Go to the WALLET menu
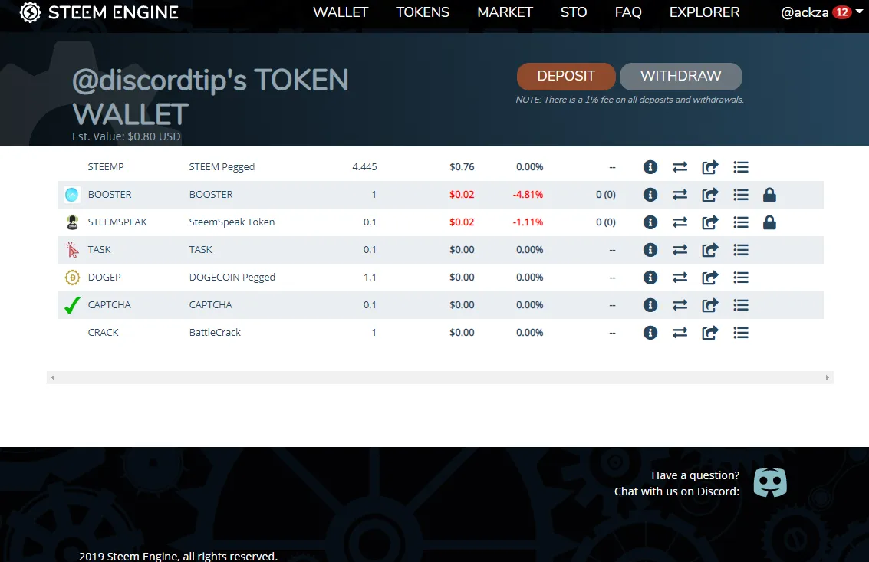Screen dimensions: 869x562 point(341,12)
